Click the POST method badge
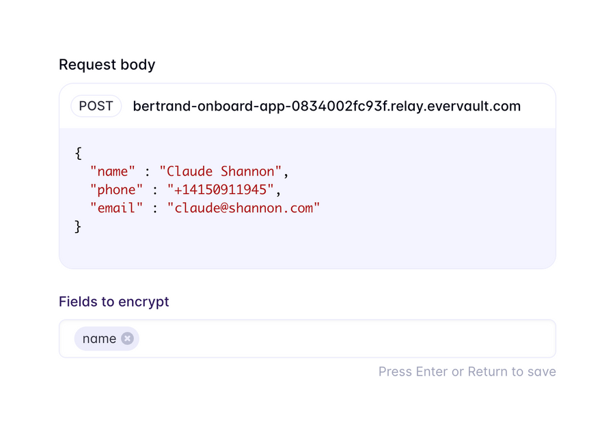The width and height of the screenshot is (615, 435). click(x=96, y=106)
